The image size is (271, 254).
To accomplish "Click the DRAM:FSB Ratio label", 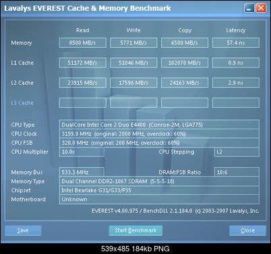I will click(x=179, y=172).
